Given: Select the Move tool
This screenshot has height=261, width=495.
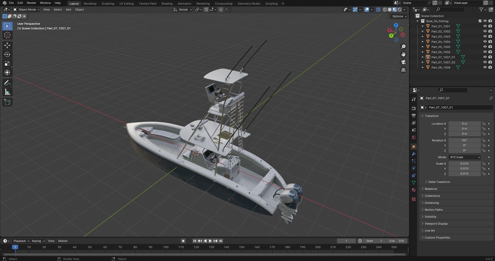Looking at the screenshot, I should pos(7,45).
